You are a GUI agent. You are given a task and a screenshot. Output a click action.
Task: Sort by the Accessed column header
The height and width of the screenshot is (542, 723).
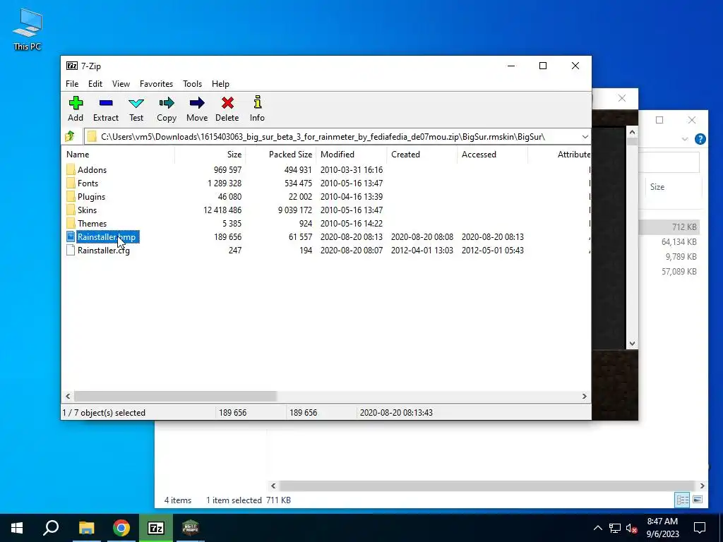492,155
